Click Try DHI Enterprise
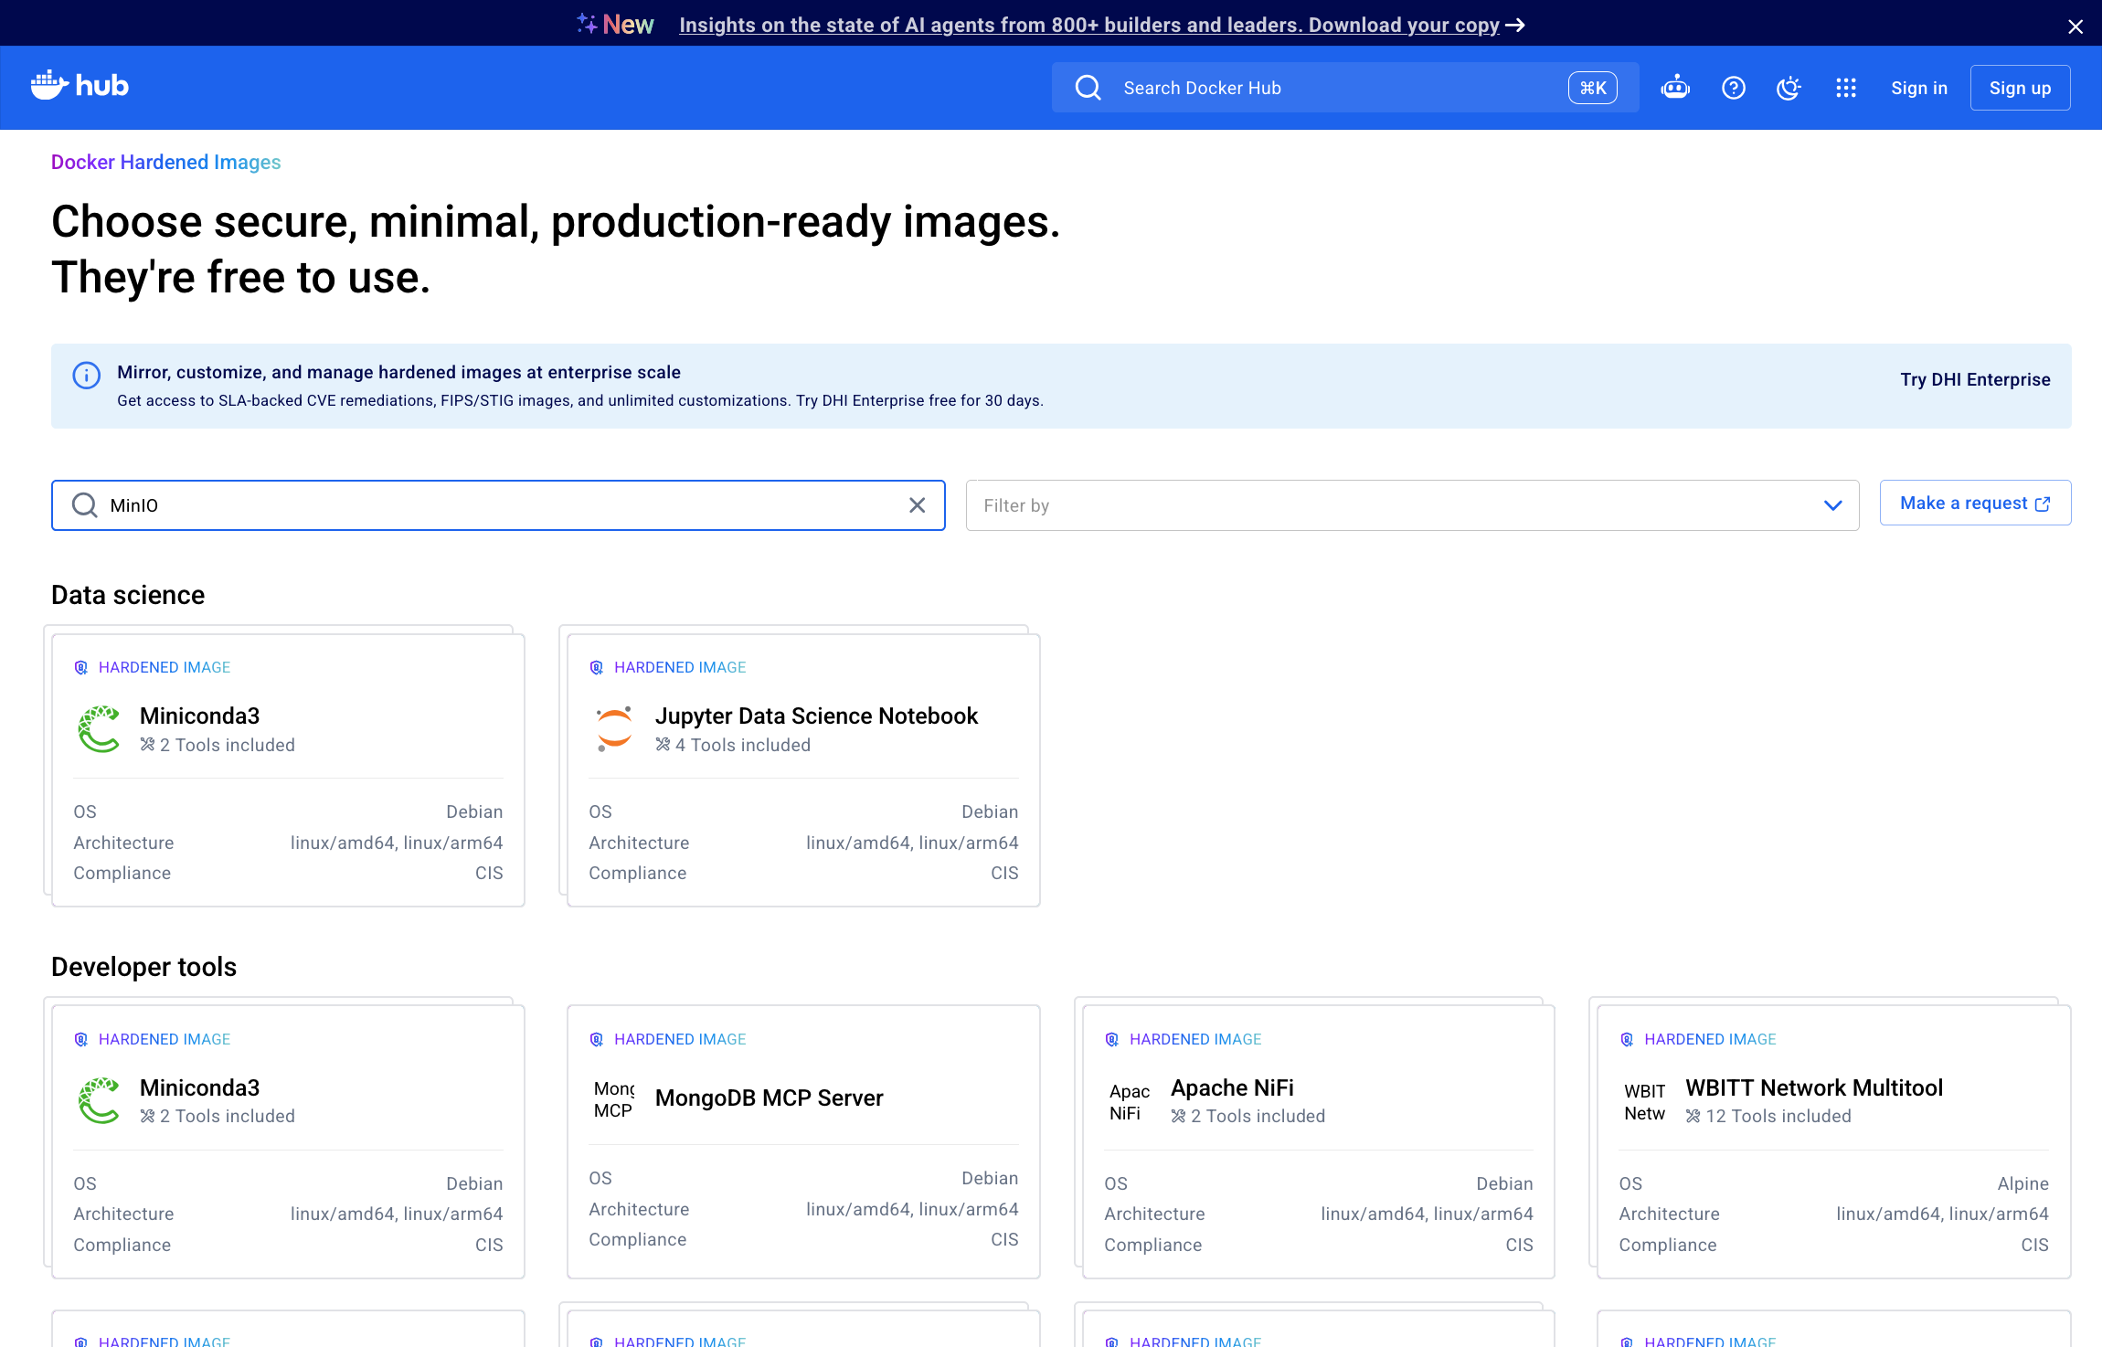This screenshot has height=1347, width=2102. (1976, 379)
